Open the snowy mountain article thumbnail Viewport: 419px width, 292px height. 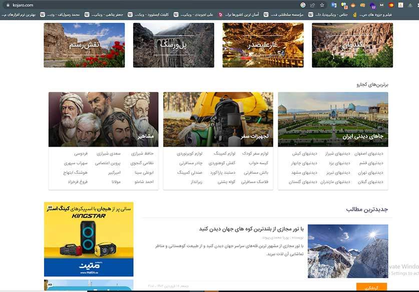348,251
